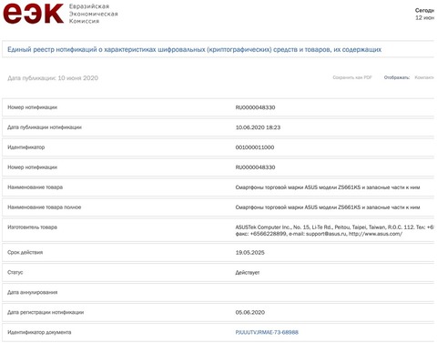
Task: Select registration date 05.06.2020
Action: click(x=250, y=312)
